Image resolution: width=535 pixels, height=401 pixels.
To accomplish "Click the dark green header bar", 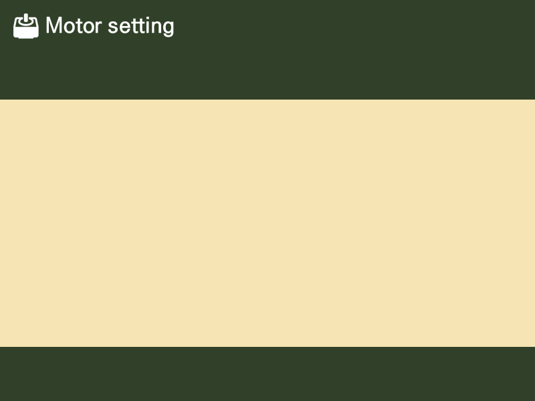I will coord(334,50).
